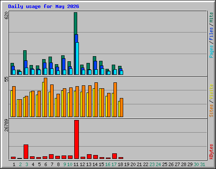This screenshot has height=169, width=216.
Task: Click the Files legend label
Action: [x=211, y=33]
